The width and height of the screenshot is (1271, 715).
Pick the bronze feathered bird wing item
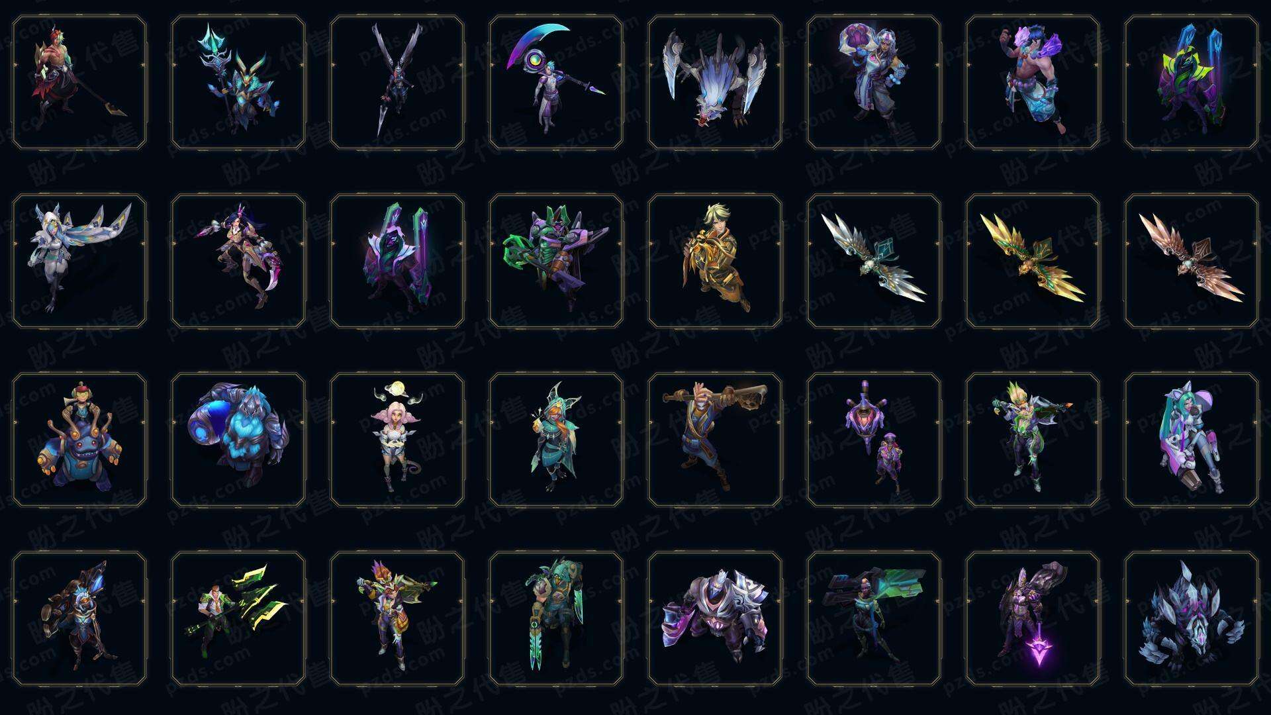(x=1192, y=261)
